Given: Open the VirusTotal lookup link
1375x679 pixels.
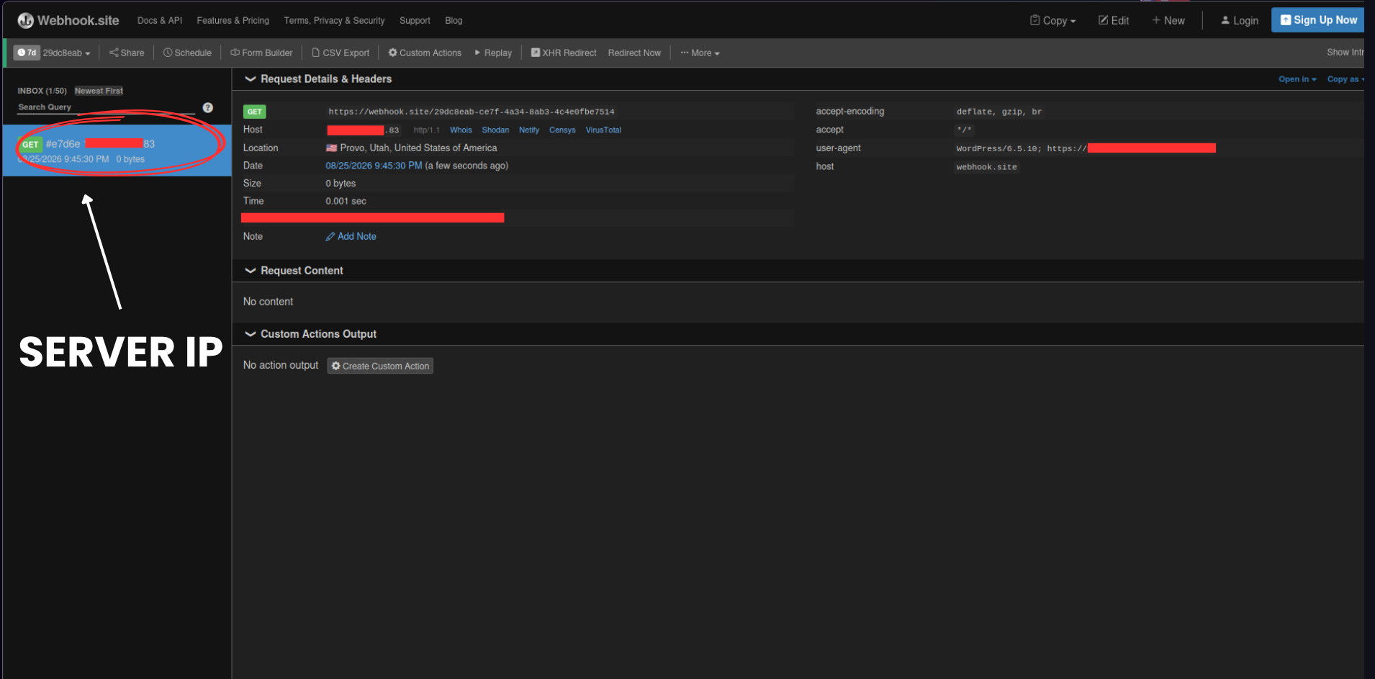Looking at the screenshot, I should click(x=603, y=130).
